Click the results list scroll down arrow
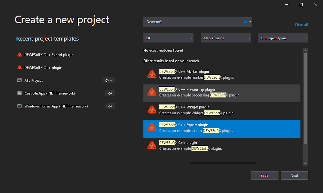The height and width of the screenshot is (193, 323). click(x=305, y=163)
